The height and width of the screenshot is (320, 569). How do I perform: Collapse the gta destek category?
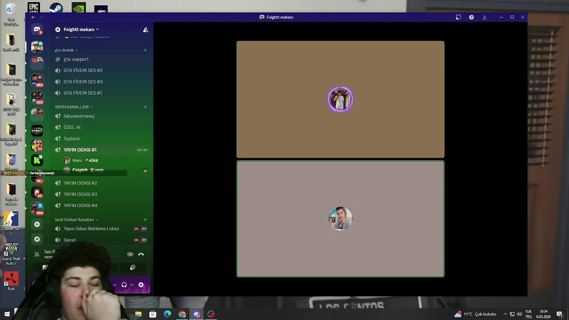coord(66,50)
